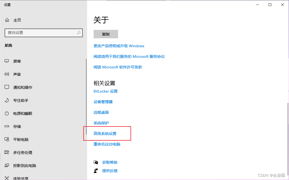Click the 通知和操作 notifications icon
Screen dimensions: 289x180
pyautogui.click(x=7, y=87)
